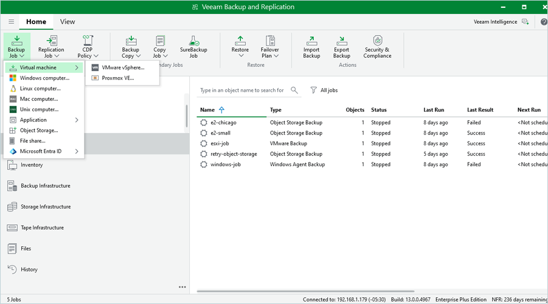Screen dimensions: 548x304
Task: Expand the Application submenu
Action: pyautogui.click(x=44, y=120)
